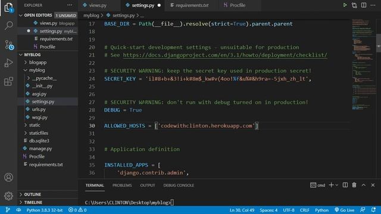Go to line via Ln 30, Col 49

click(242, 210)
